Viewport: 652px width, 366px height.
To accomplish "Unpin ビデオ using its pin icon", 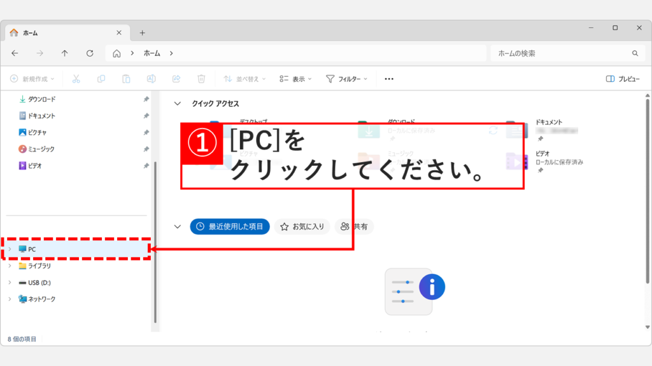I will (x=146, y=166).
